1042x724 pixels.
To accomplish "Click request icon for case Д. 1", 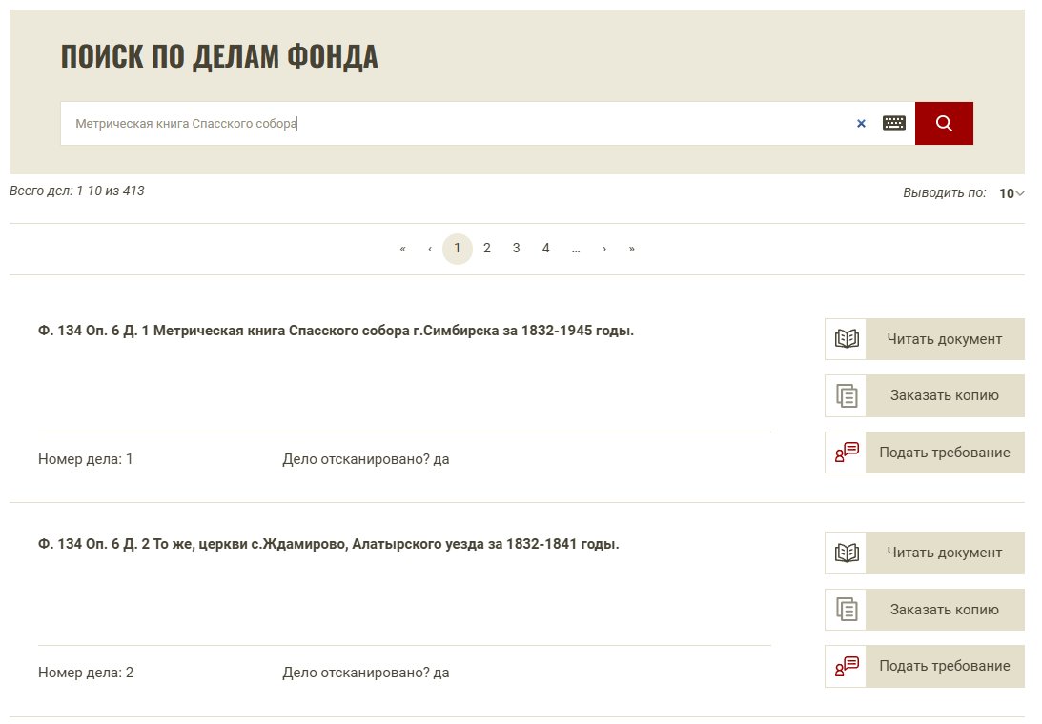I will [x=847, y=452].
